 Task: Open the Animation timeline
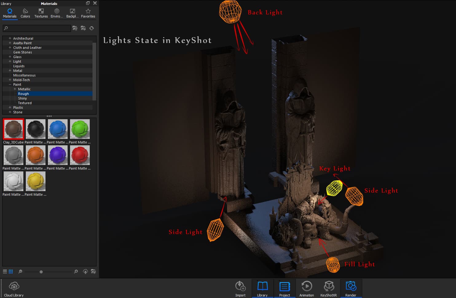tap(306, 289)
